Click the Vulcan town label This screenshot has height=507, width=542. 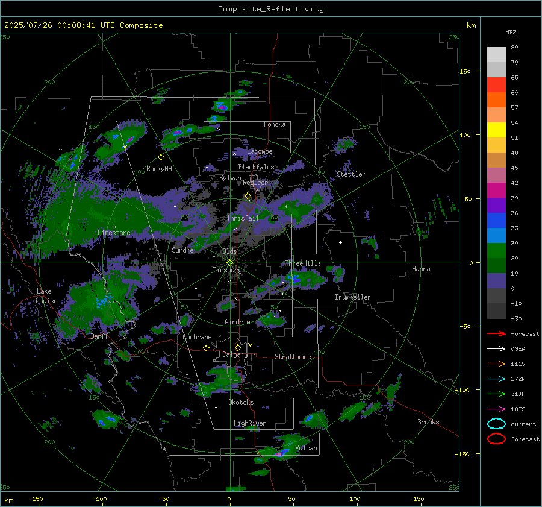coord(307,448)
